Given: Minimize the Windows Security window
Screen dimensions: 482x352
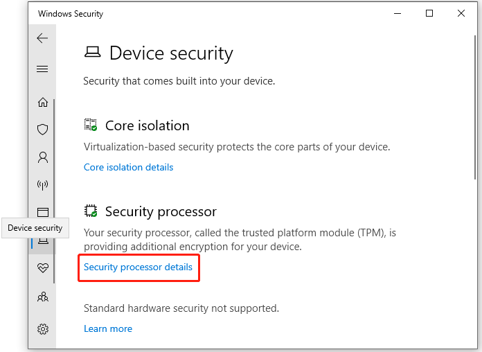Looking at the screenshot, I should 397,13.
